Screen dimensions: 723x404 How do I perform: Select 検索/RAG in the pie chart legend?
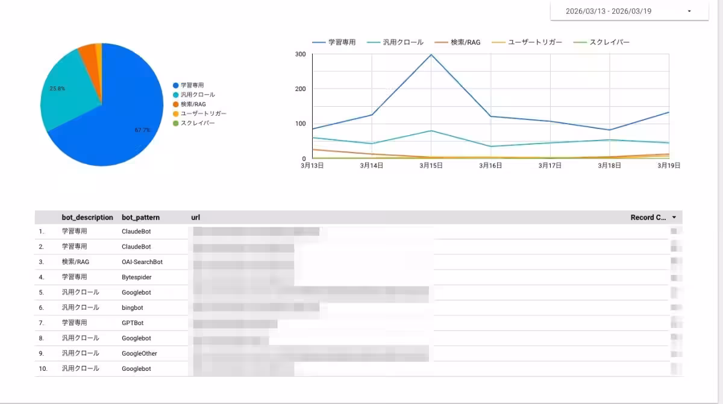point(193,104)
